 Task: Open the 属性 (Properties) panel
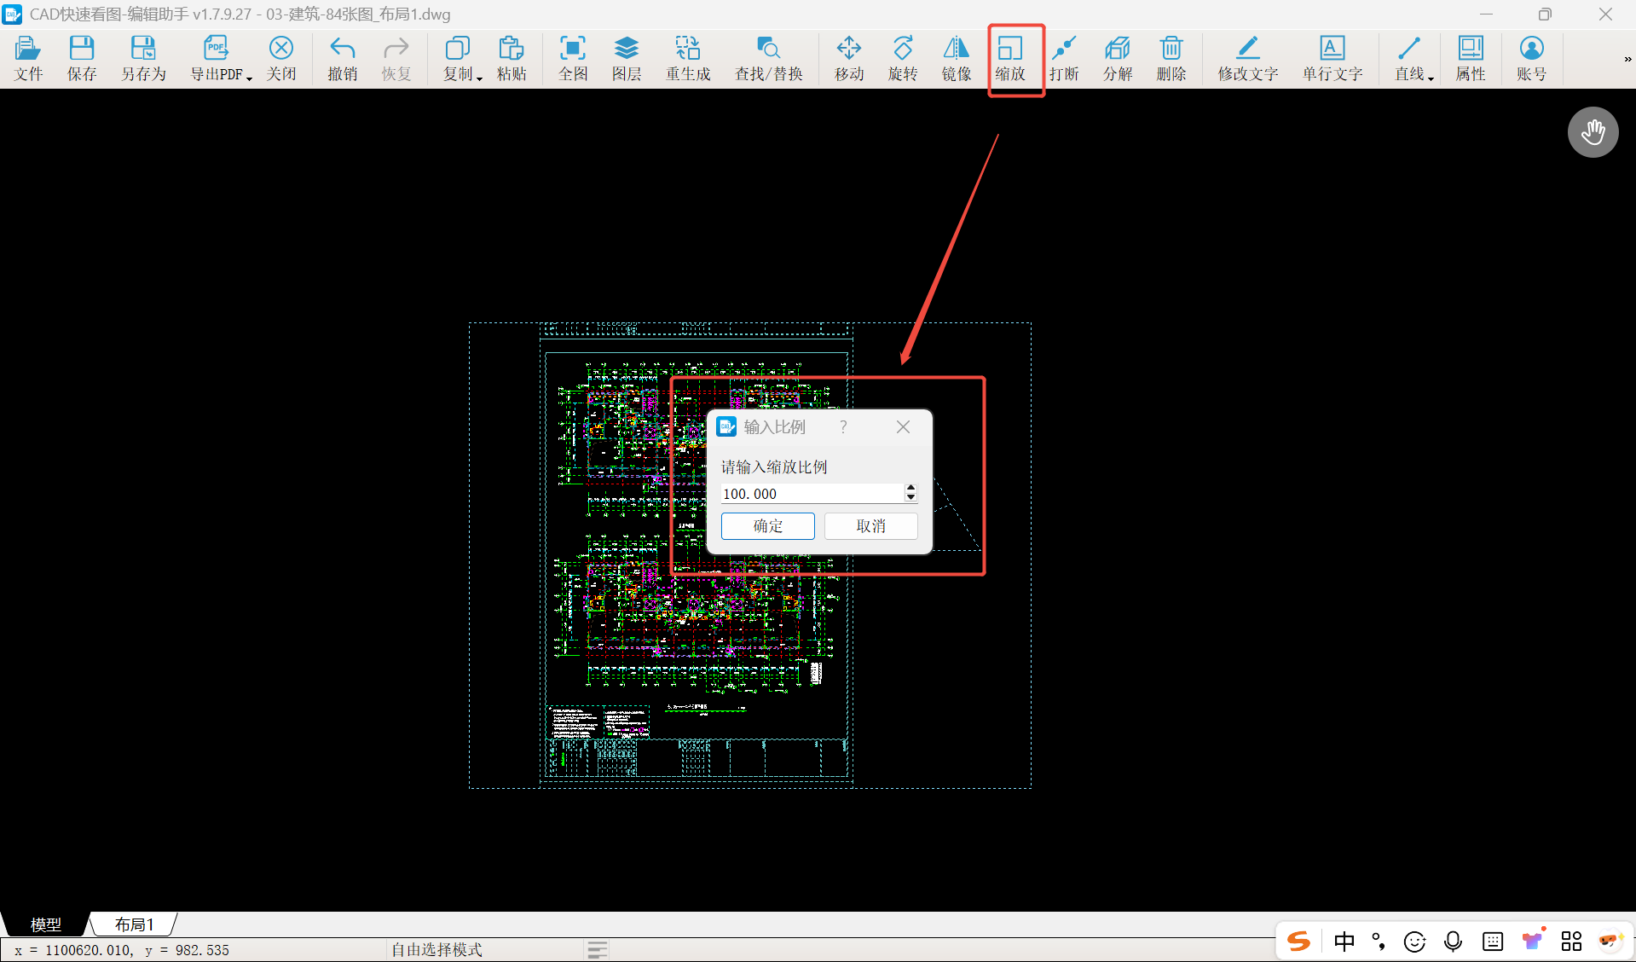pyautogui.click(x=1471, y=59)
